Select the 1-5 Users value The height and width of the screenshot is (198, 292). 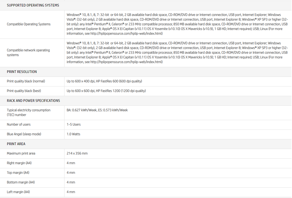pos(74,125)
